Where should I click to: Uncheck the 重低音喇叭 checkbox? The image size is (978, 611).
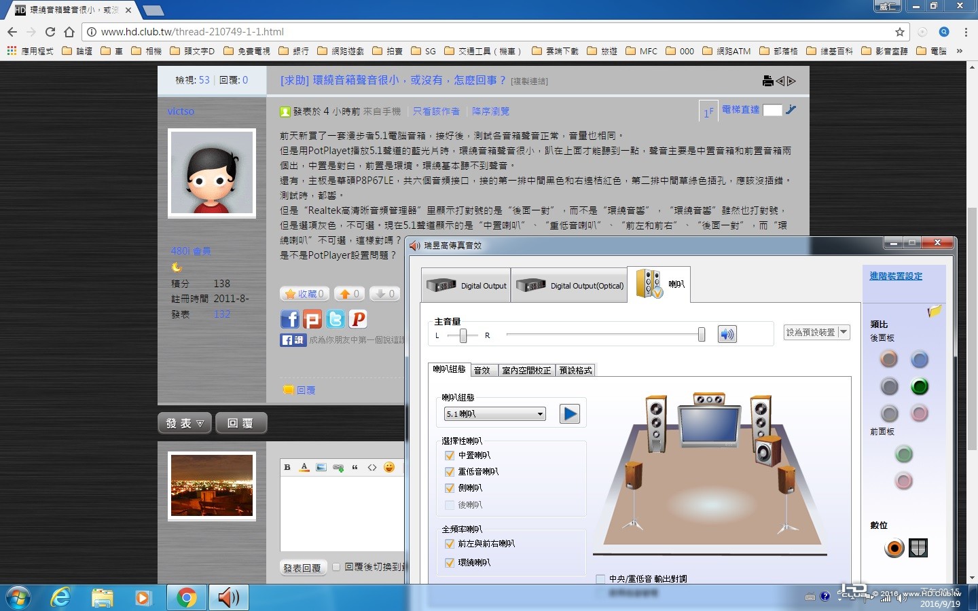(x=449, y=472)
